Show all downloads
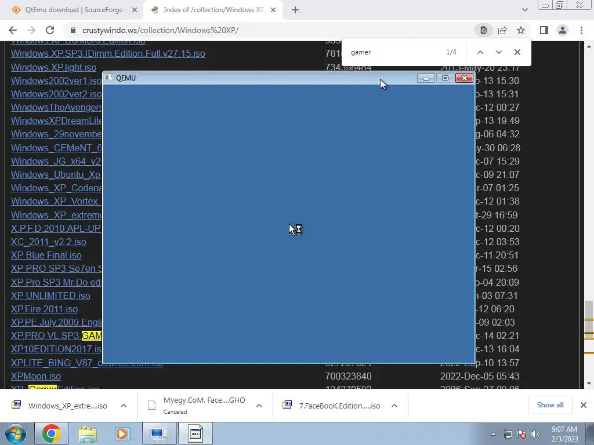 (550, 405)
